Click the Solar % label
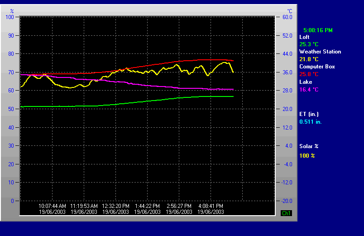 tap(309, 146)
